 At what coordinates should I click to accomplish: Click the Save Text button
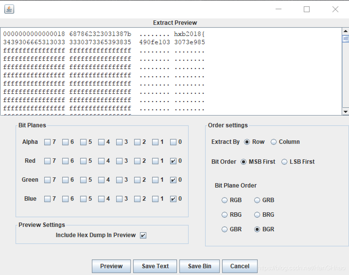(x=155, y=266)
